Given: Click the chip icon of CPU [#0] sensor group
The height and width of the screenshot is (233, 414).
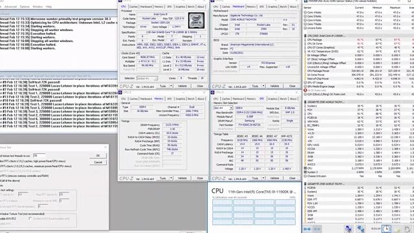Looking at the screenshot, I should [x=305, y=36].
